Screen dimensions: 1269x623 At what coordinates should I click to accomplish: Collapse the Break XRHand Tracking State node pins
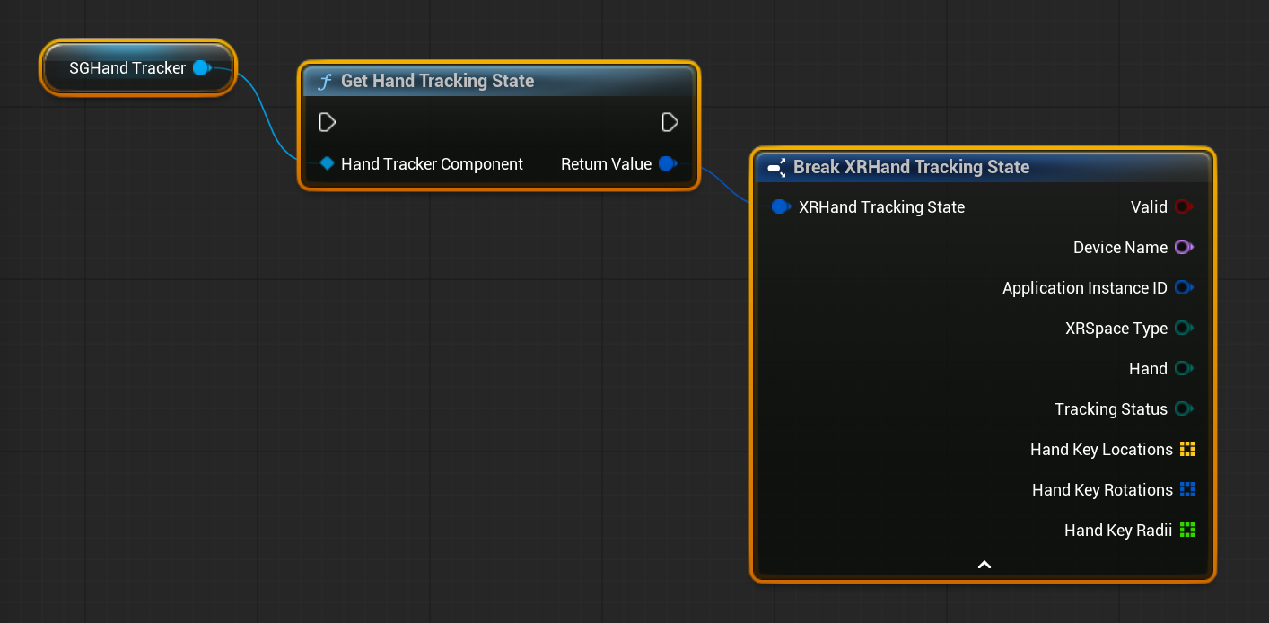point(984,565)
